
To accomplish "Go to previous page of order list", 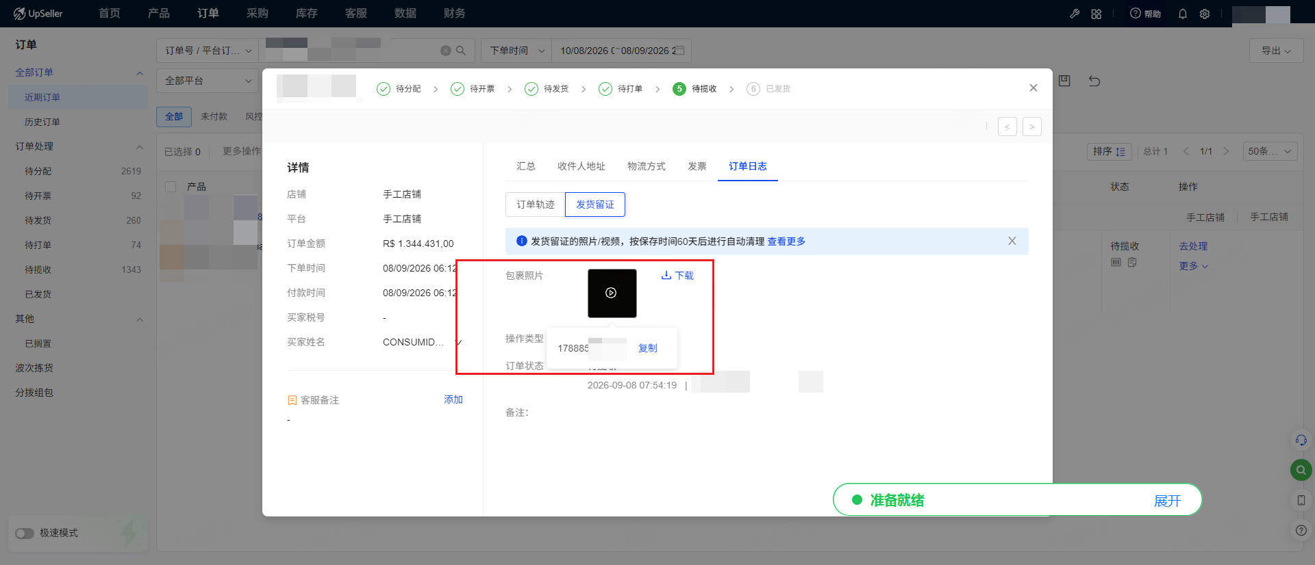I will (x=1186, y=151).
